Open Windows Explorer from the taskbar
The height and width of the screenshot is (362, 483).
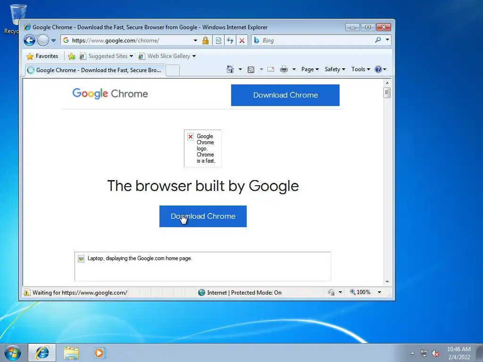tap(71, 353)
